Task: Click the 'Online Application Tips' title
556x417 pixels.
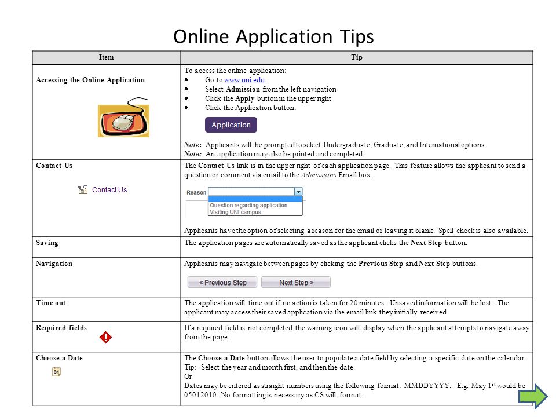Action: [273, 36]
